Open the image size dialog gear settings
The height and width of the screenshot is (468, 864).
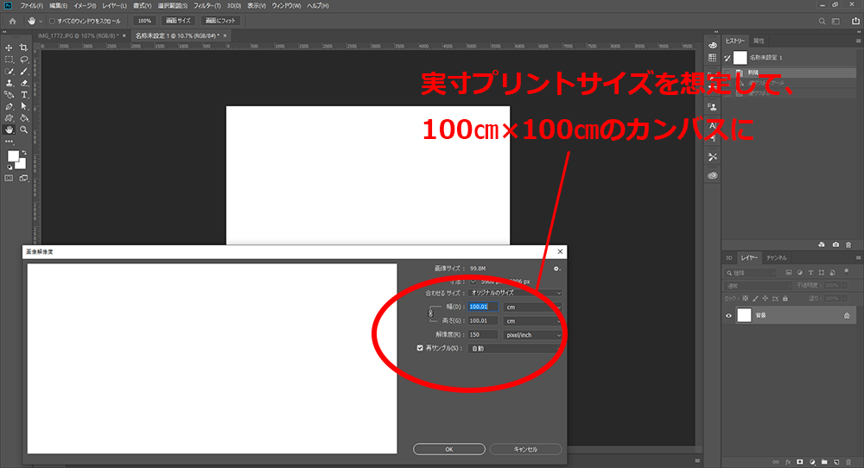click(557, 269)
